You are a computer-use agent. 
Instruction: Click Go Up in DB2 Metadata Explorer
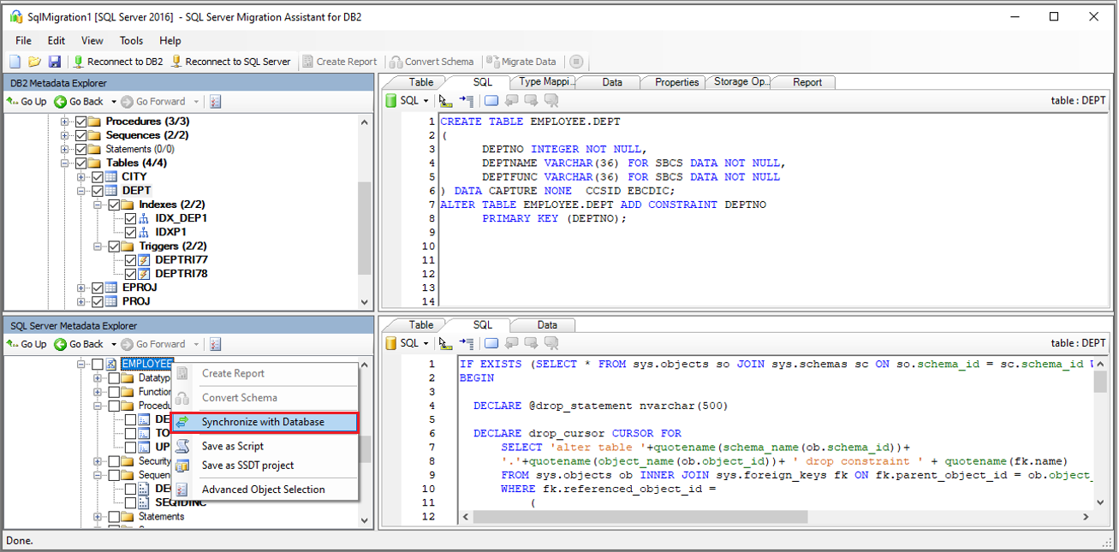[x=27, y=102]
